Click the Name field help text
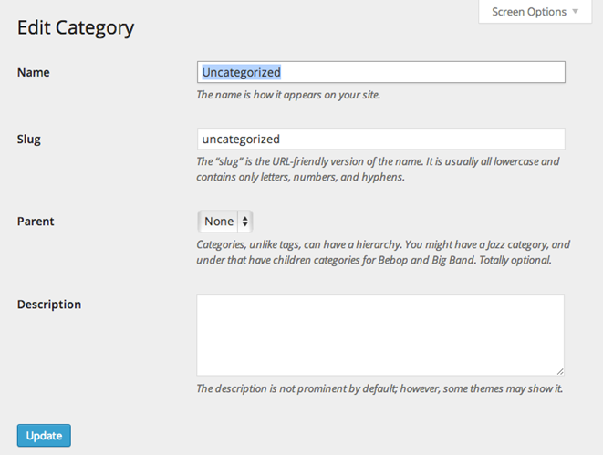Screen dimensions: 603x455 288,94
